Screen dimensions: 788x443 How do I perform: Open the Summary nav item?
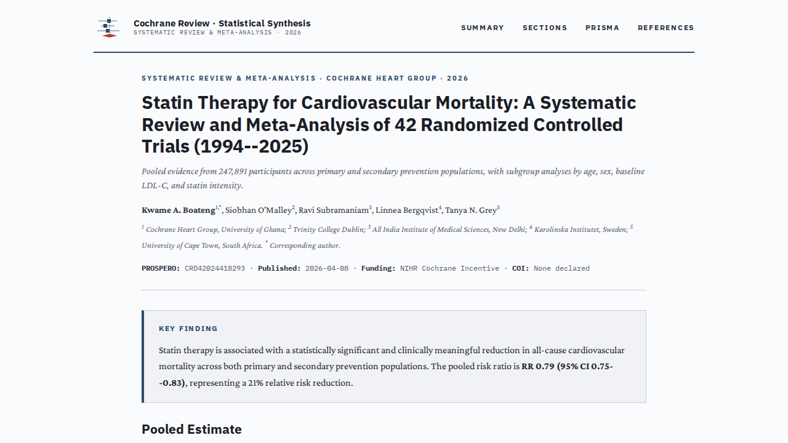483,28
